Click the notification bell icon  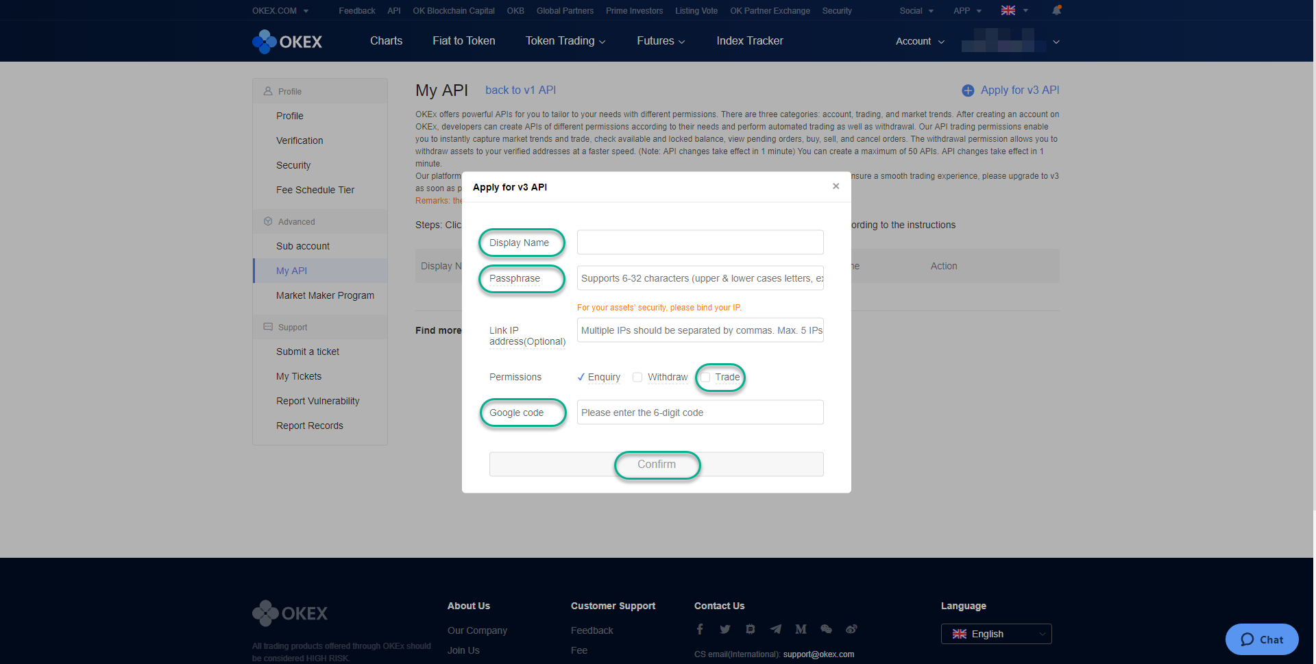point(1056,10)
